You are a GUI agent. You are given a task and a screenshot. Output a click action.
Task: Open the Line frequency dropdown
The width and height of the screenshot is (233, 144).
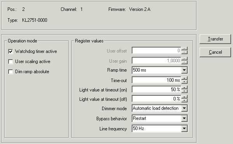(184, 128)
